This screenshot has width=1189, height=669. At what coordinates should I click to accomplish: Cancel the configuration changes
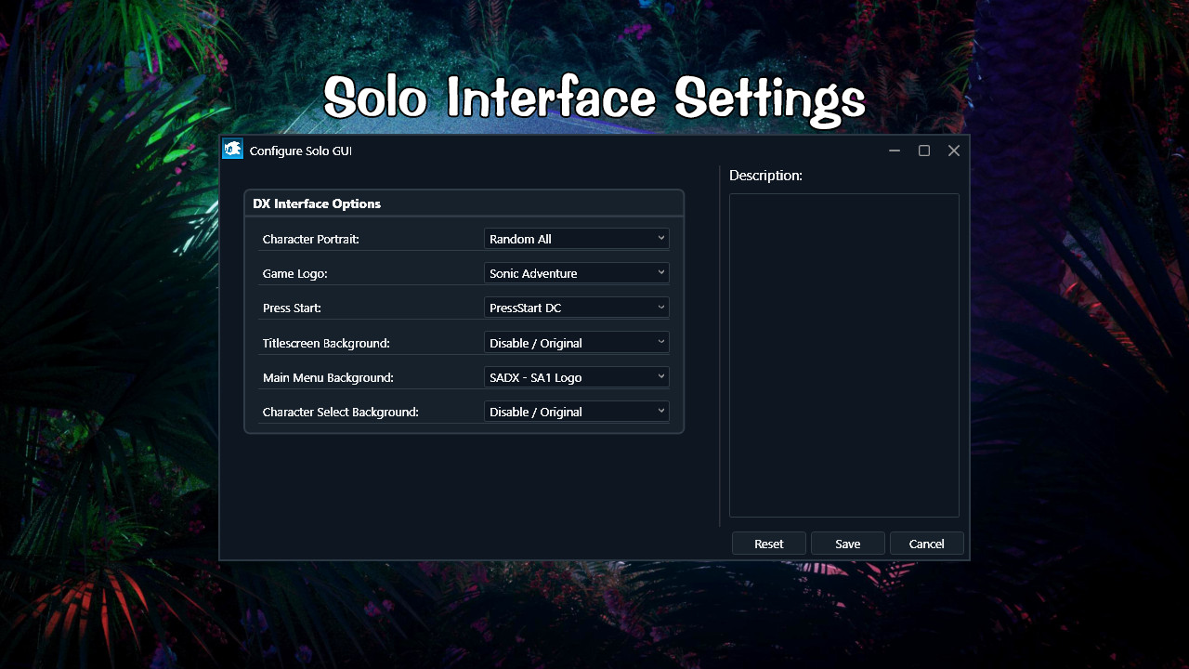point(926,543)
